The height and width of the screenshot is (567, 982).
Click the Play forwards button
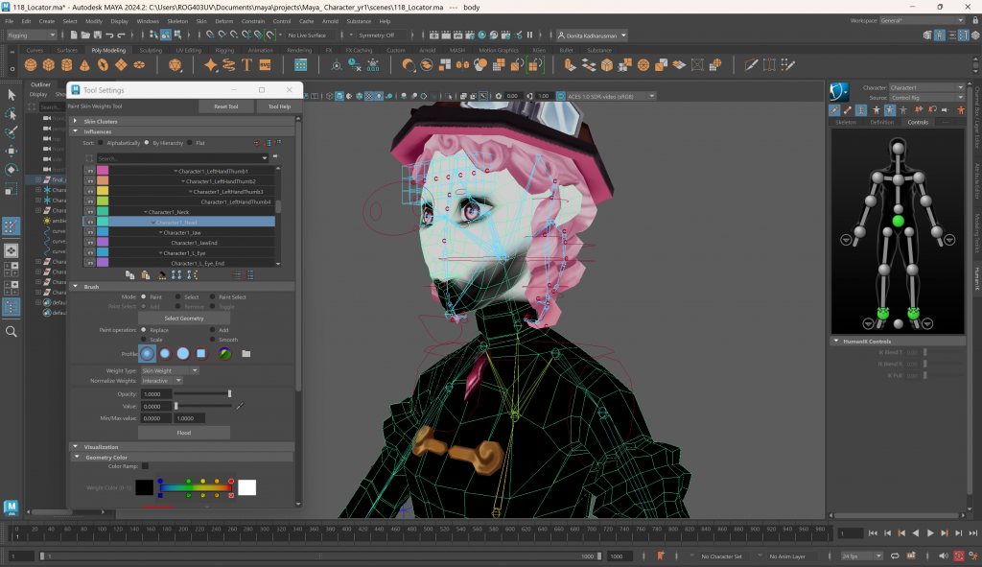tap(930, 533)
